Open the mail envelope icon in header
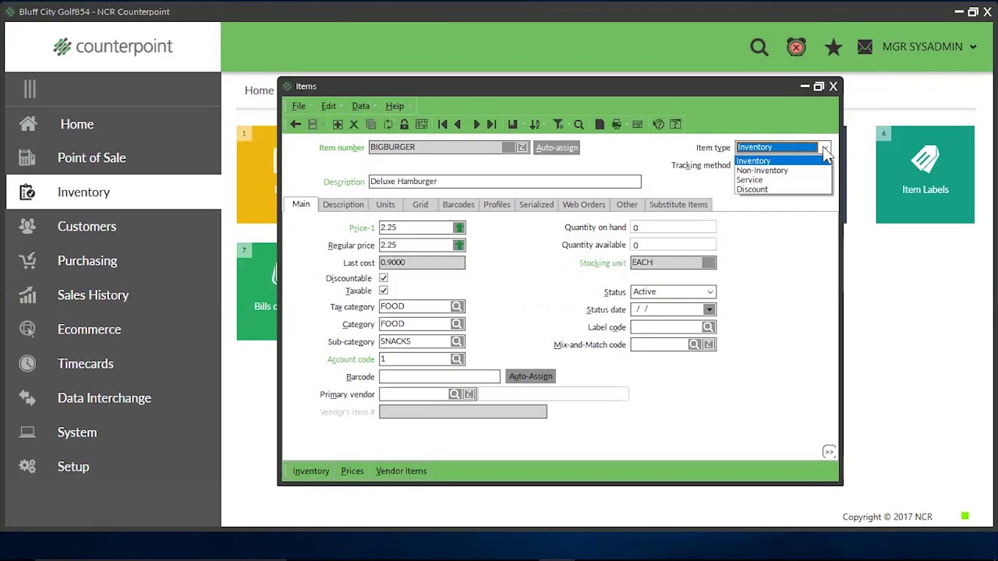Image resolution: width=998 pixels, height=561 pixels. coord(865,48)
